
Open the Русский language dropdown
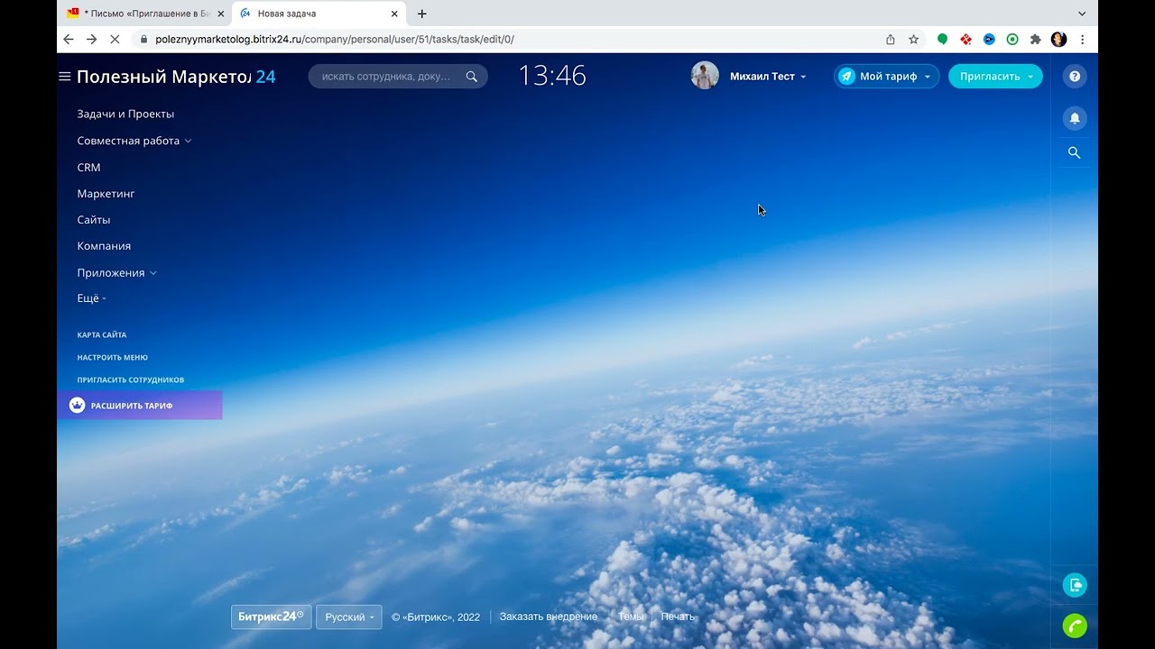[x=349, y=617]
